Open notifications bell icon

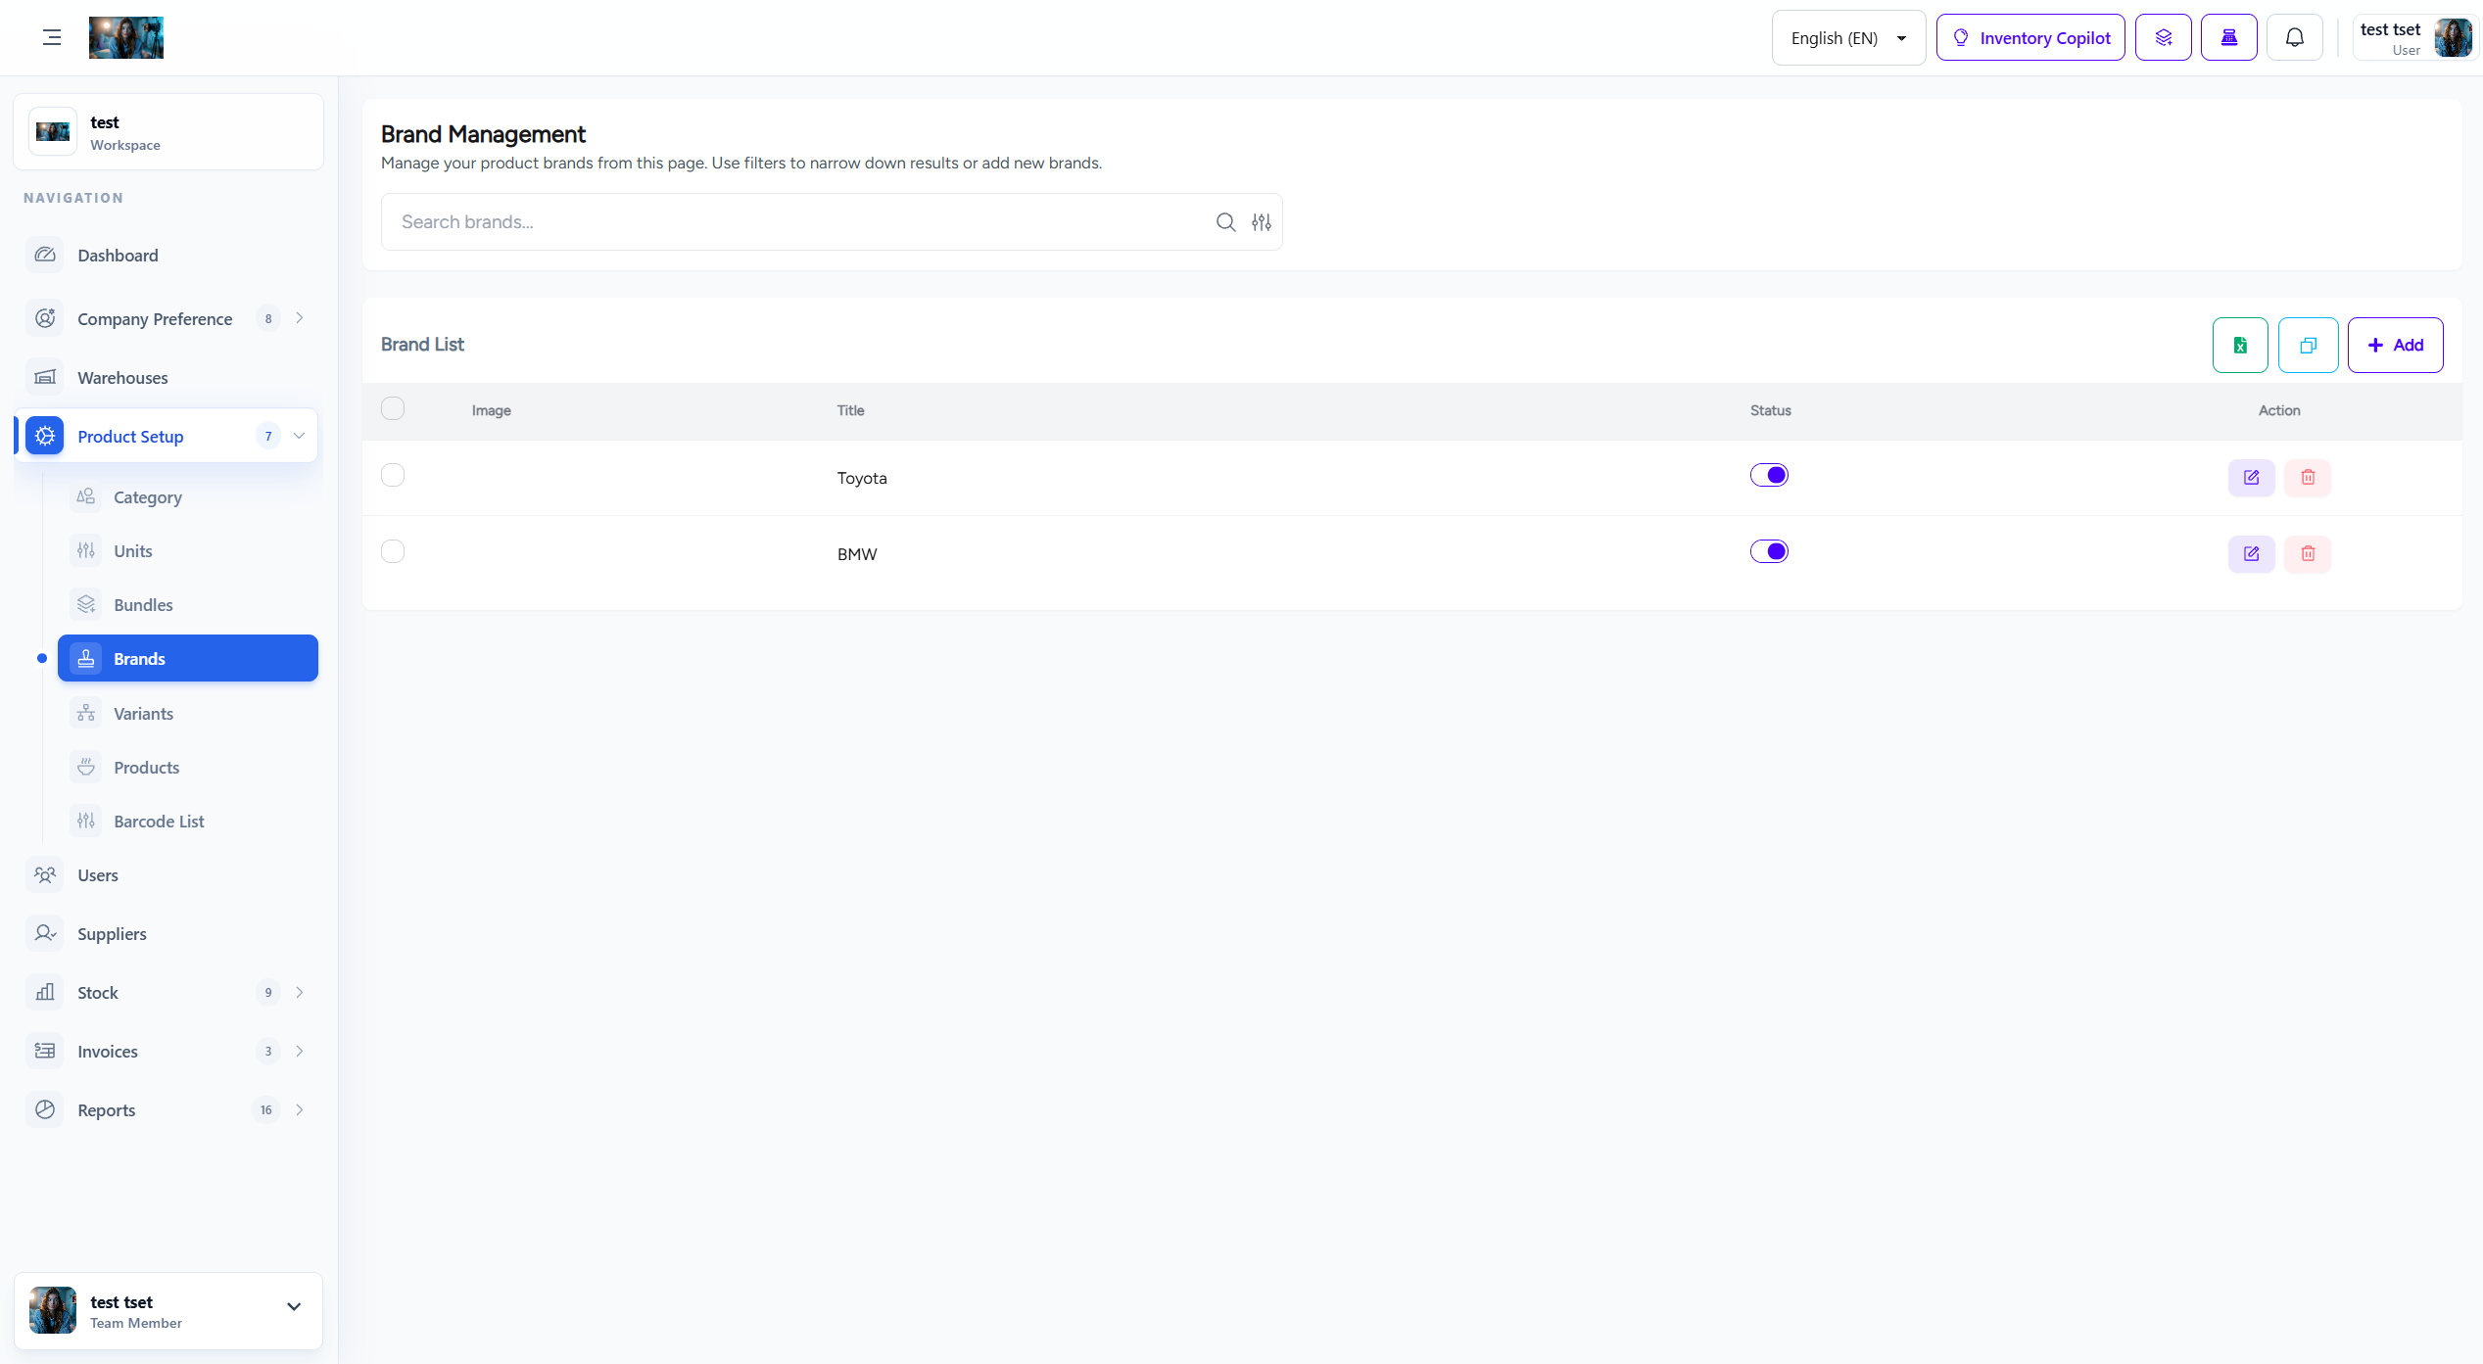point(2295,37)
